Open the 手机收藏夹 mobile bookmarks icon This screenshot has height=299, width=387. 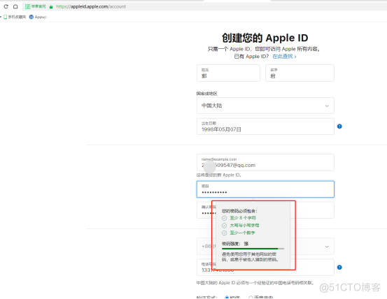click(x=5, y=17)
